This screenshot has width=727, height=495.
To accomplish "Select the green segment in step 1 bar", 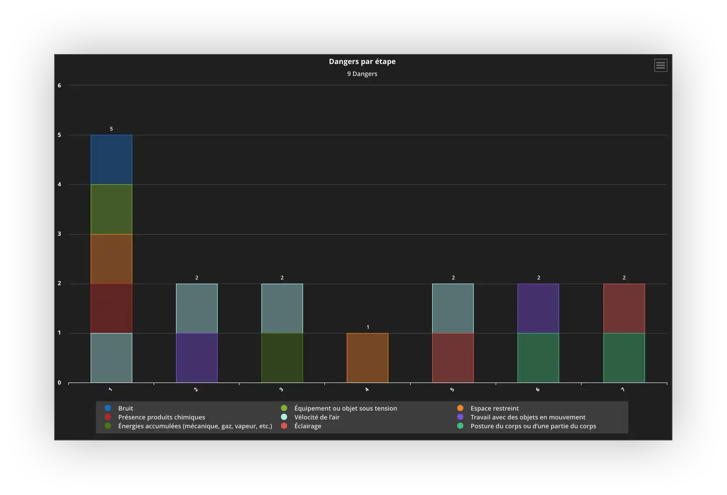I will 111,210.
